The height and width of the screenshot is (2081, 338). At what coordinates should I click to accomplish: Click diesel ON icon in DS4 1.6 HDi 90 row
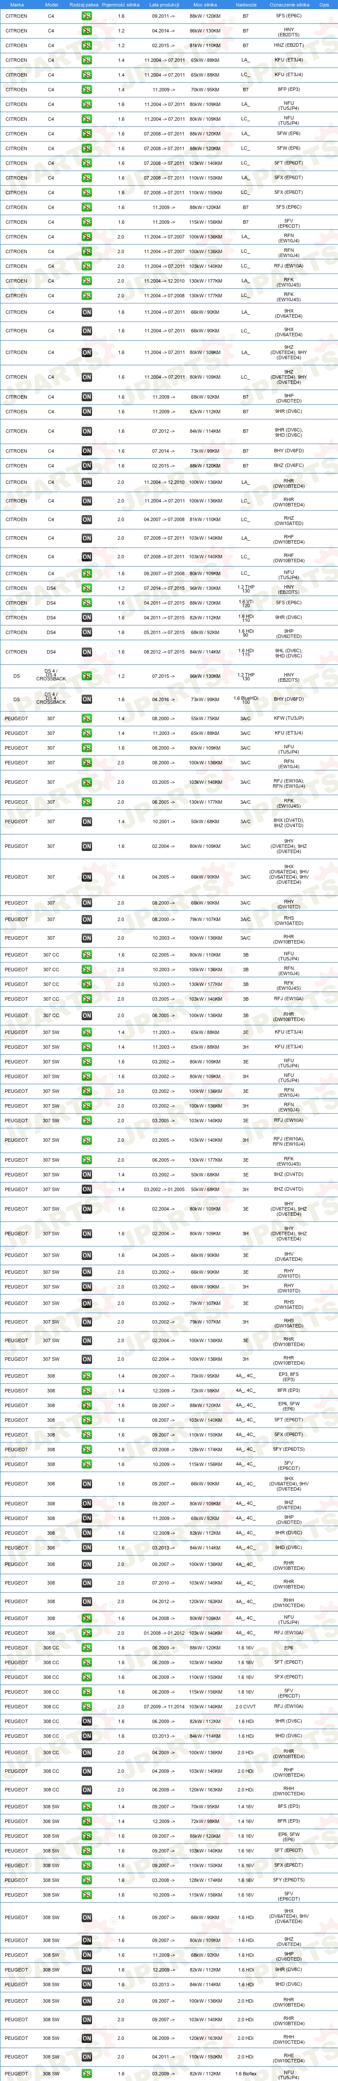(86, 632)
